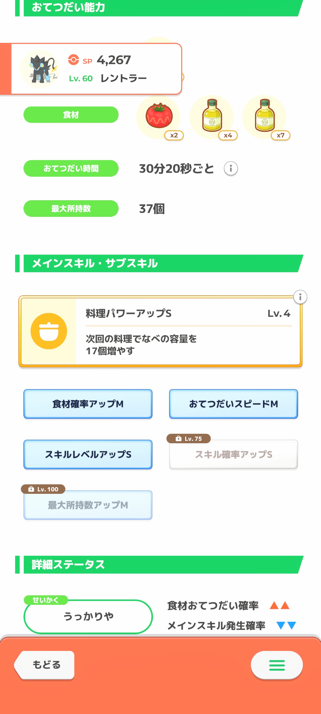Tap the Lv. 100 lock badge
321x714 pixels.
pos(43,489)
